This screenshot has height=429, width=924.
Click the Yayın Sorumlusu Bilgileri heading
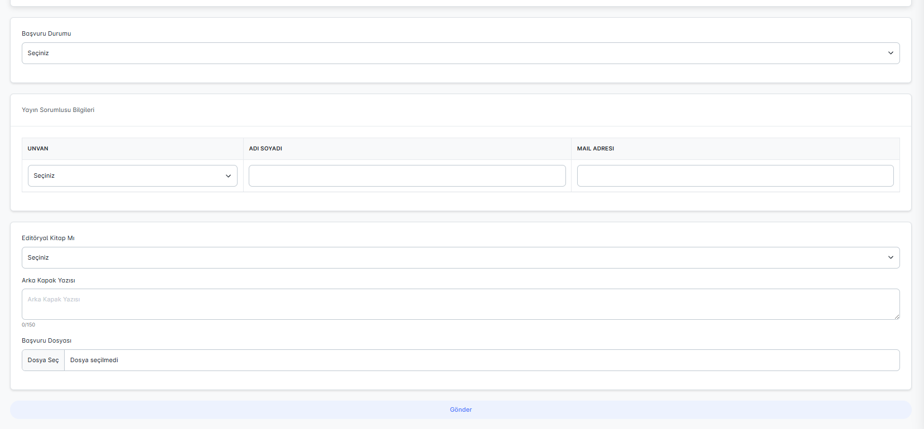point(58,110)
